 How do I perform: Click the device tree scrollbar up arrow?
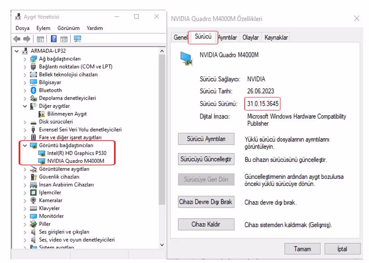162,51
